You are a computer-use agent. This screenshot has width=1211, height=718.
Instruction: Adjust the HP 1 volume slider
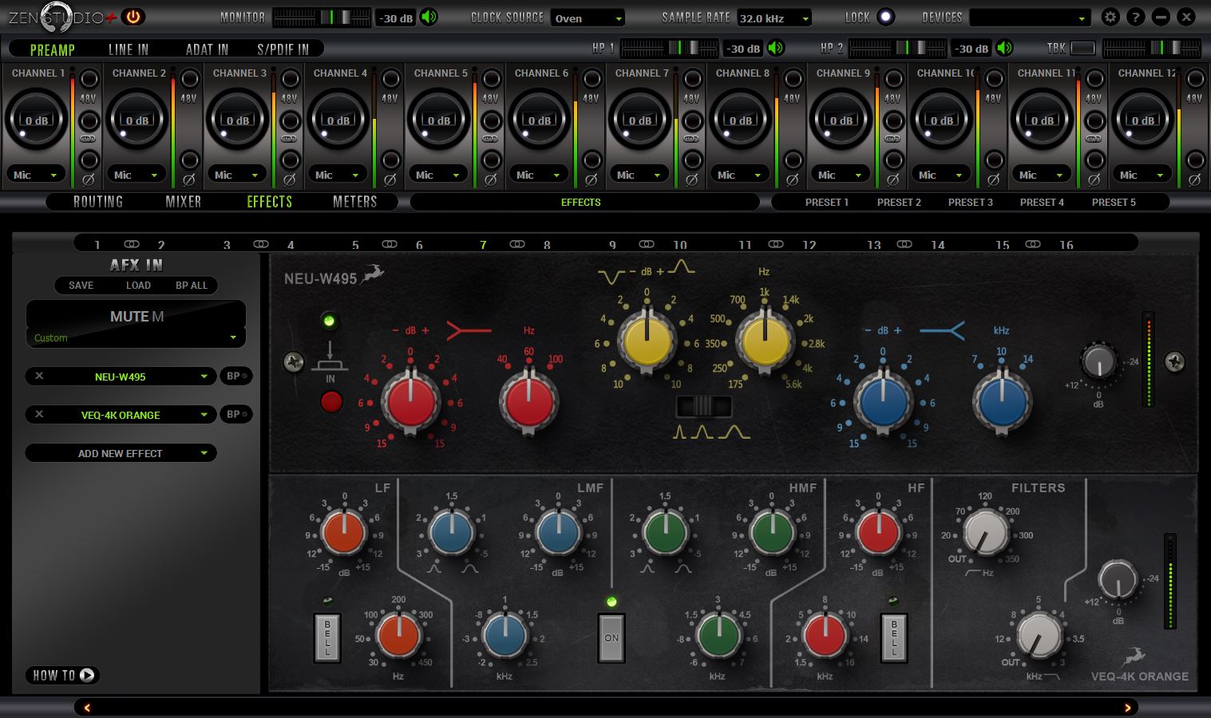tap(669, 49)
